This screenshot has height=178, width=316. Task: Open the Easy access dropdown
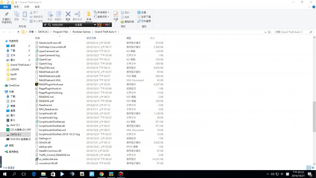point(101,17)
